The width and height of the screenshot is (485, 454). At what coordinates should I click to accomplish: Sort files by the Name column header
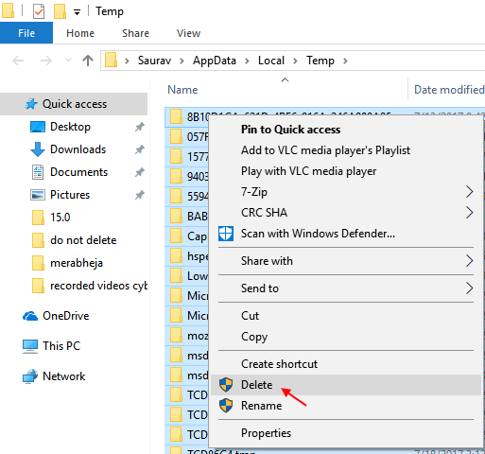tap(182, 90)
